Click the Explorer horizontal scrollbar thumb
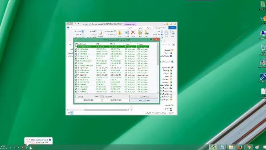This screenshot has height=150, width=266. (106, 110)
